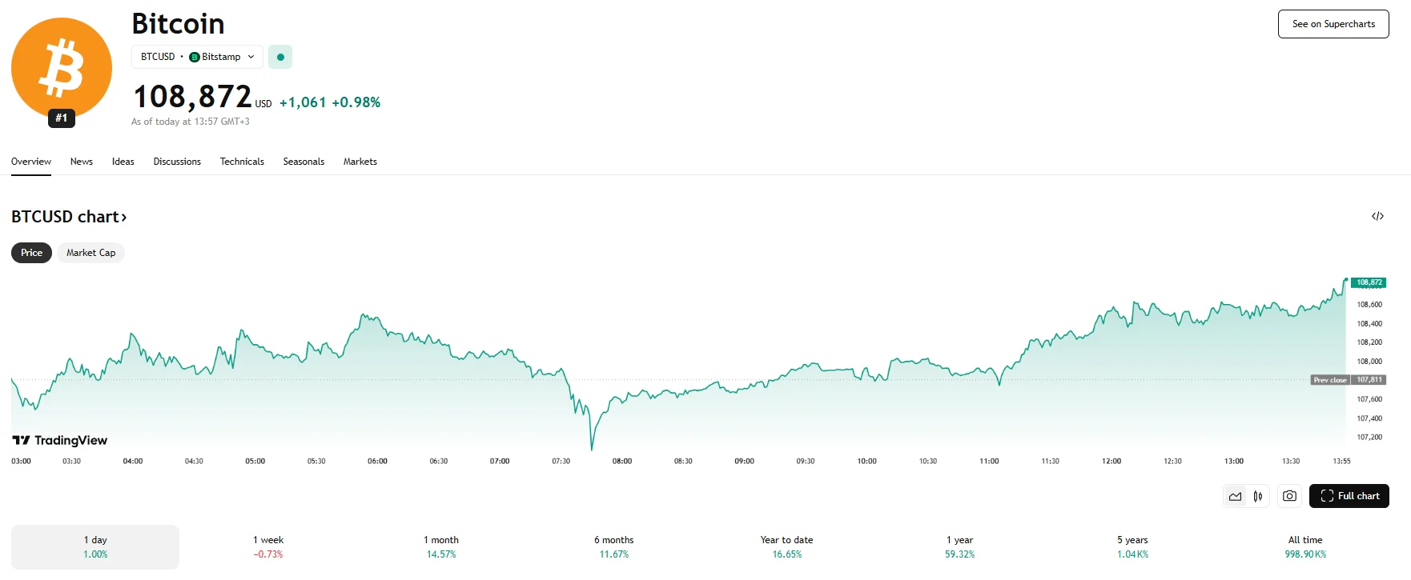Select the All time range
Image resolution: width=1411 pixels, height=580 pixels.
(1305, 546)
